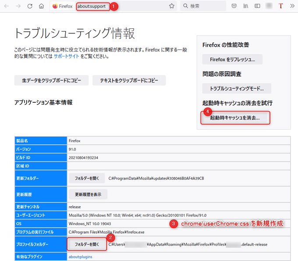Image resolution: width=298 pixels, height=261 pixels.
Task: Open the Library icon
Action: click(246, 6)
